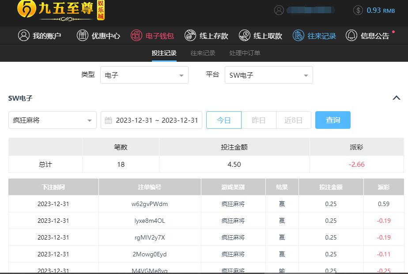This screenshot has height=274, width=408.
Task: Click payout 0.59 in w62gvPWdm row
Action: (x=384, y=204)
